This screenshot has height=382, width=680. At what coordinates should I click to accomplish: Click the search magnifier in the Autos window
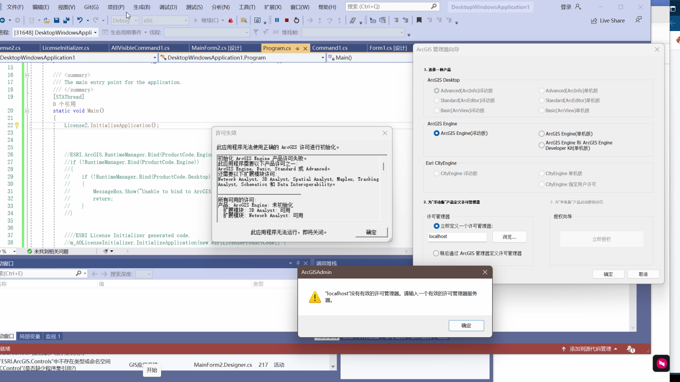(x=79, y=274)
